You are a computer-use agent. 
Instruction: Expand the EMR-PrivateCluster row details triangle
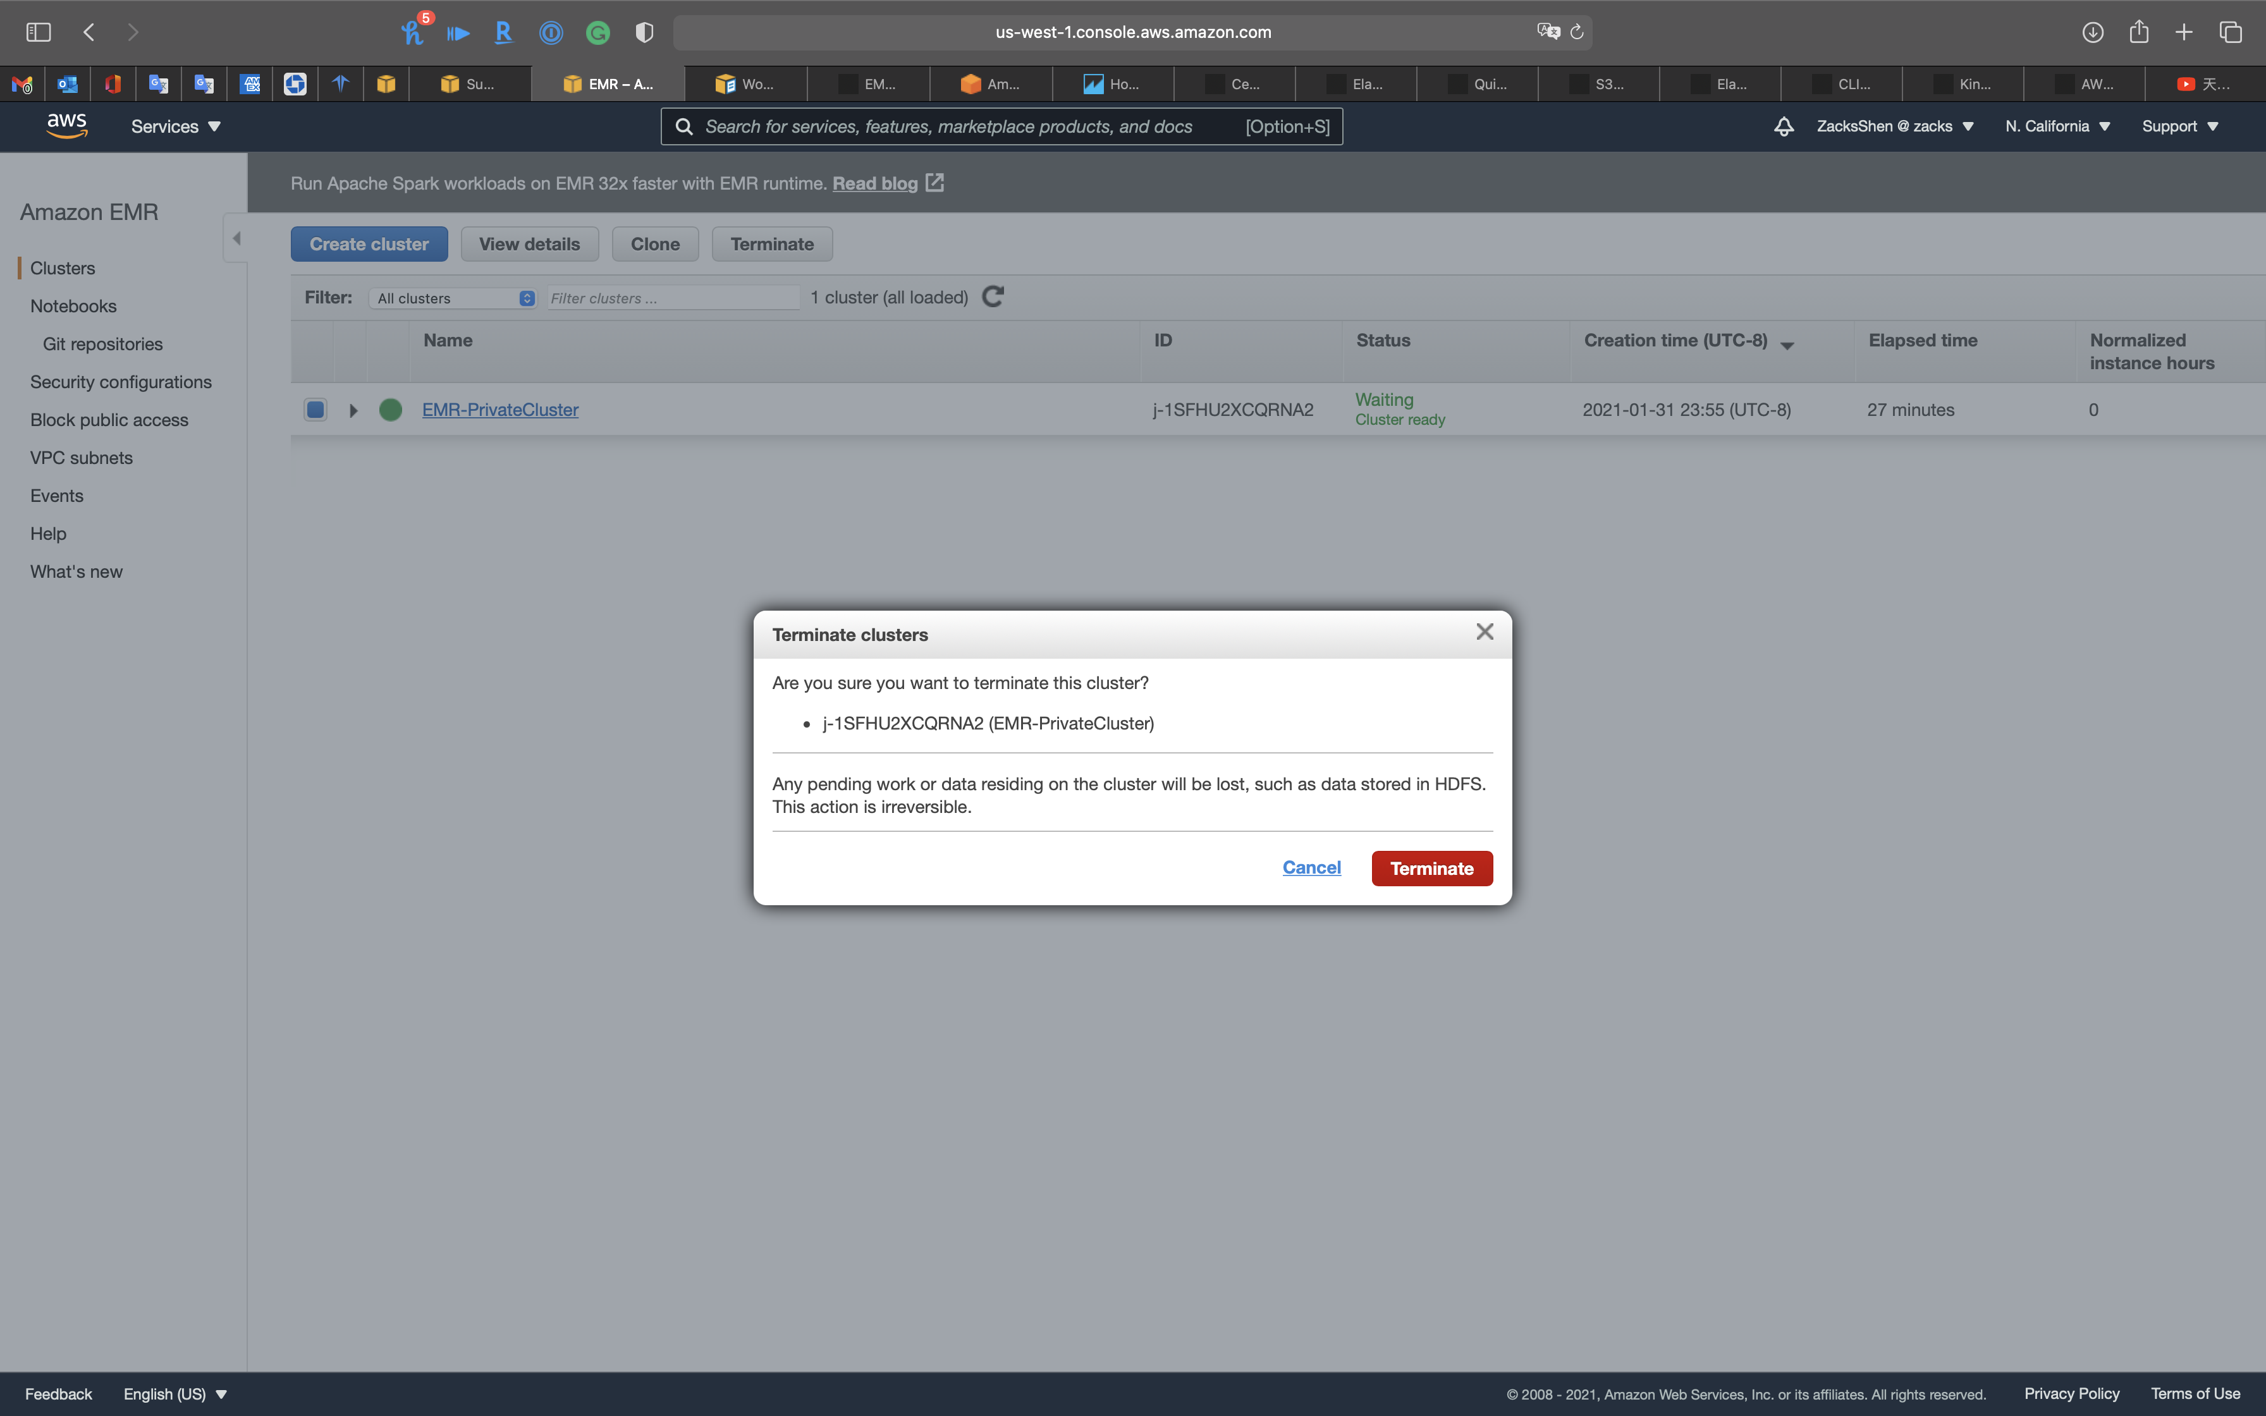(353, 410)
